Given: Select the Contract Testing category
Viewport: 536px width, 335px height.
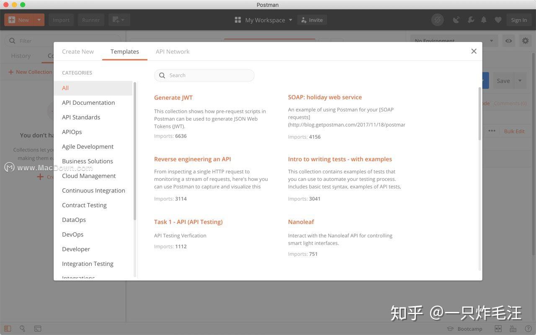Looking at the screenshot, I should 93,205.
